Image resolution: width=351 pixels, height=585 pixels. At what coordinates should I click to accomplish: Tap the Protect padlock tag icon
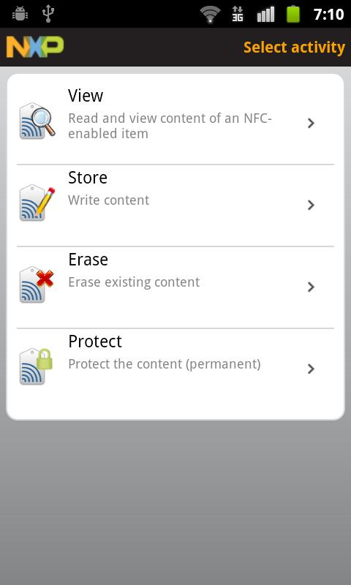pyautogui.click(x=36, y=366)
